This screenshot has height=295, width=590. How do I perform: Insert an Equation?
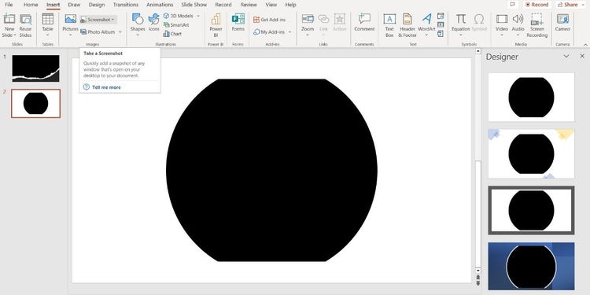pyautogui.click(x=461, y=24)
